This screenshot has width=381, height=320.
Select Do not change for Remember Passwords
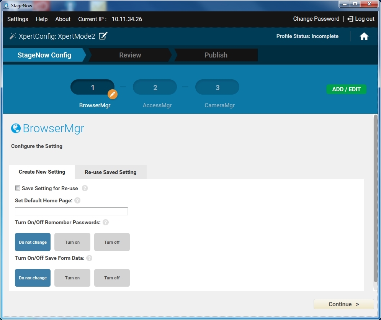[33, 242]
